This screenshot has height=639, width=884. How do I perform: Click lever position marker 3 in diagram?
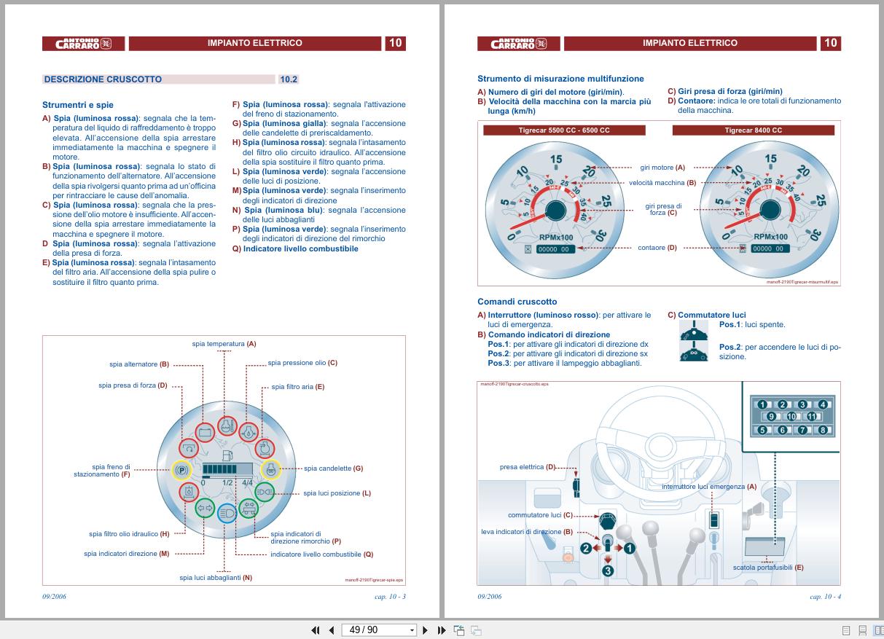pos(608,571)
